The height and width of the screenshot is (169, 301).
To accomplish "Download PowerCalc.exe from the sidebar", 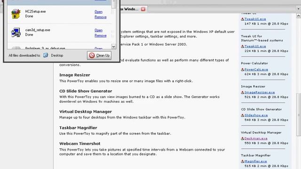I will [256, 69].
